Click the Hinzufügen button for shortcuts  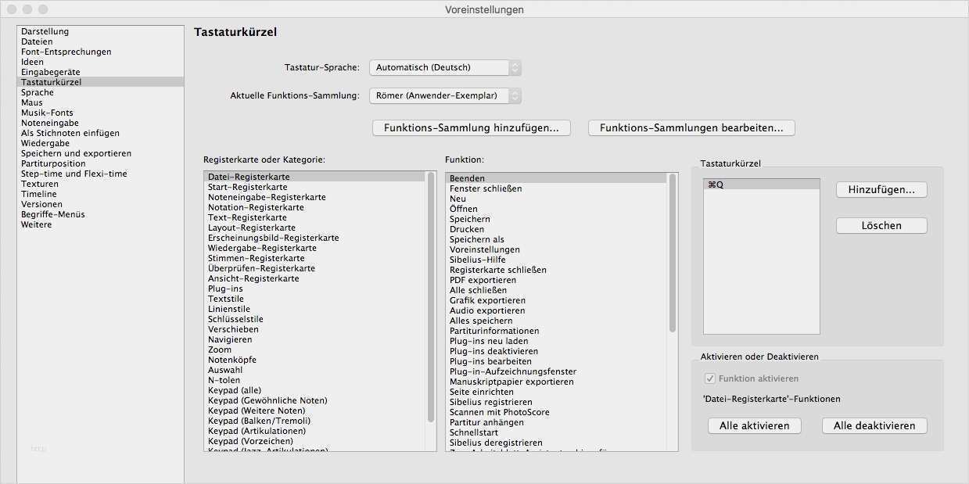pyautogui.click(x=881, y=190)
